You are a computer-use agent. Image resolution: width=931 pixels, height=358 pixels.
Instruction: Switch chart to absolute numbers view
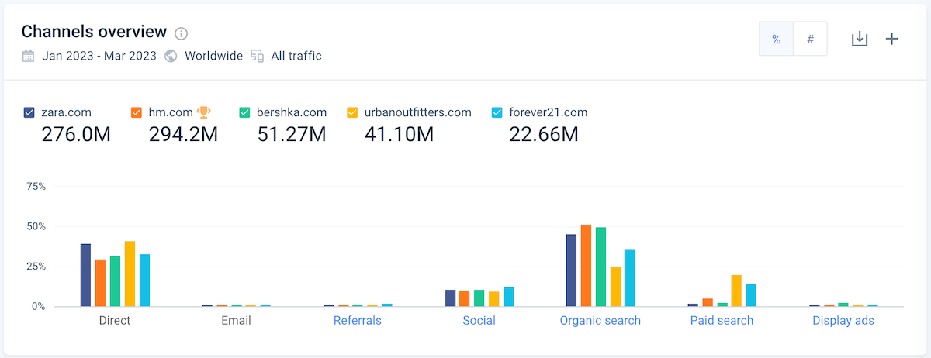click(x=810, y=39)
